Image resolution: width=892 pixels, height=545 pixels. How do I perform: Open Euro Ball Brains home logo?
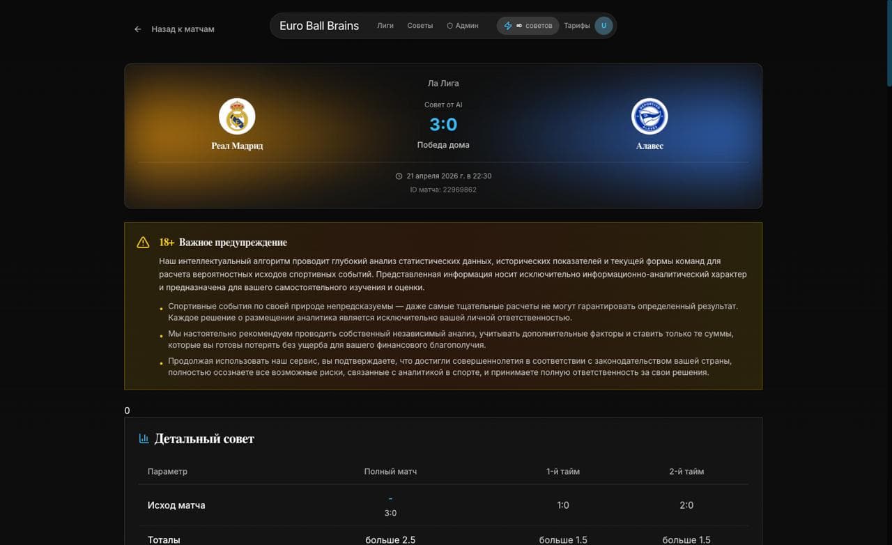(319, 26)
